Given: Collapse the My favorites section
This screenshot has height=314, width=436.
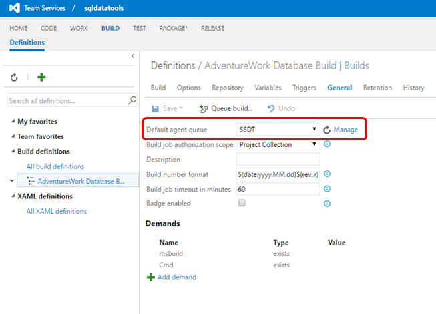Looking at the screenshot, I should tap(13, 121).
